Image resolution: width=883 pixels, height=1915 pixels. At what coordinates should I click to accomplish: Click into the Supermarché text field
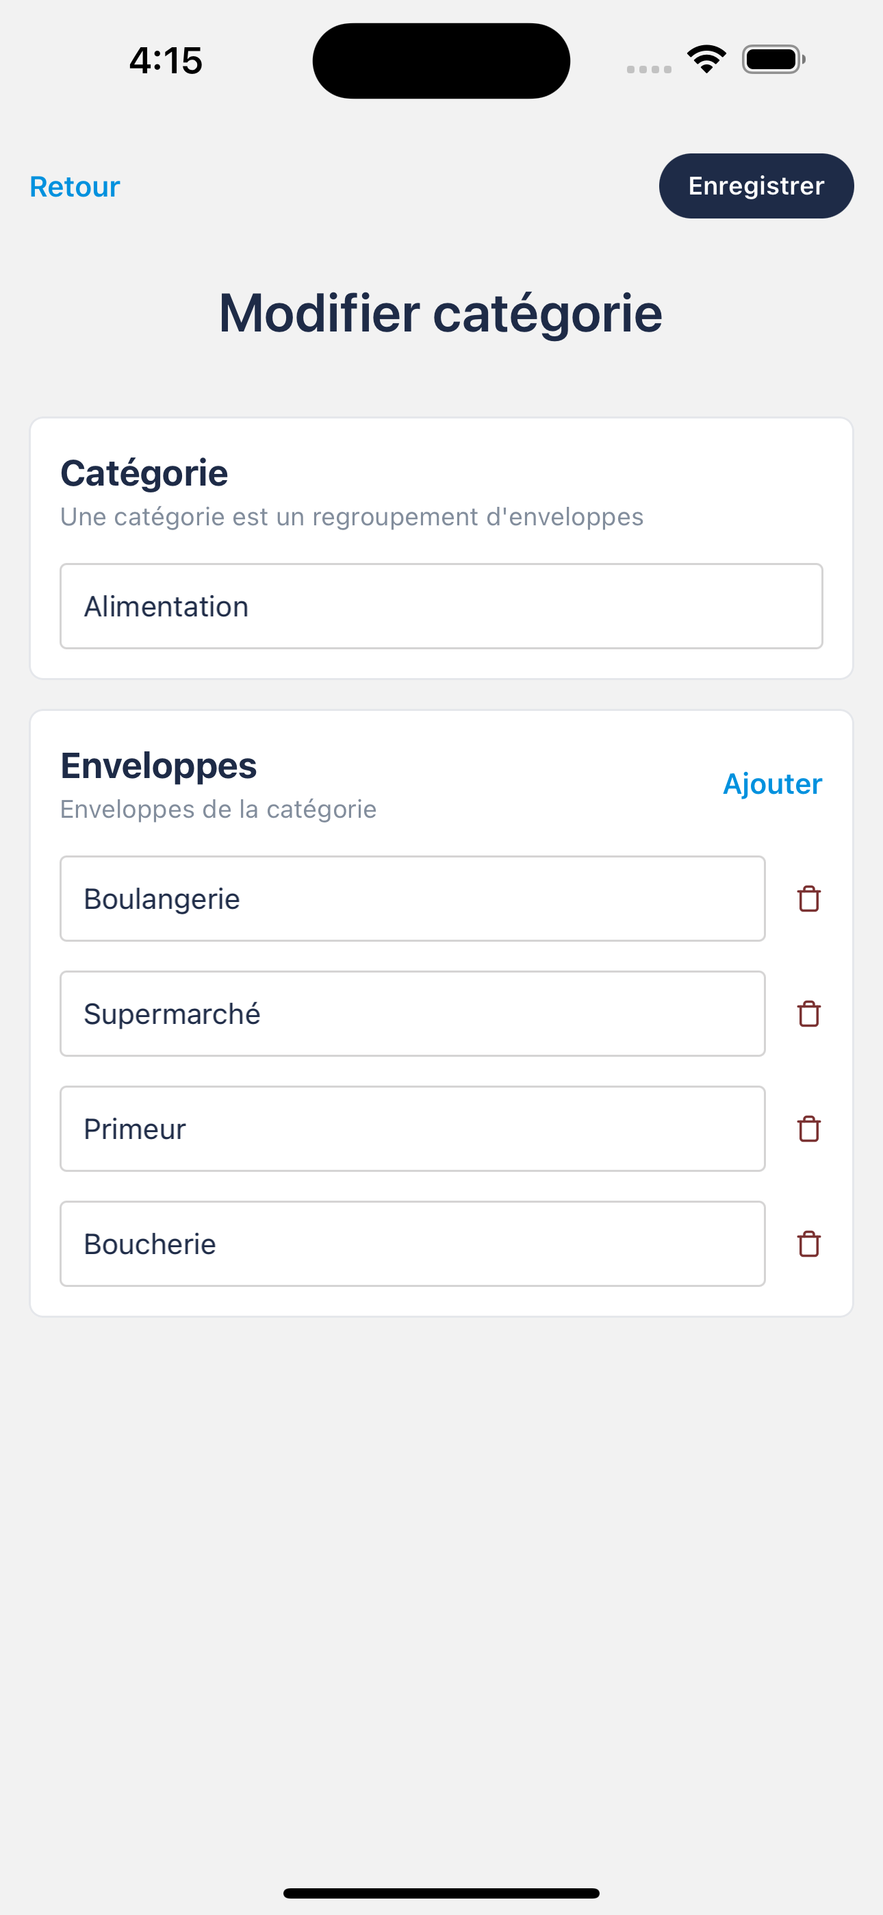click(x=413, y=1014)
